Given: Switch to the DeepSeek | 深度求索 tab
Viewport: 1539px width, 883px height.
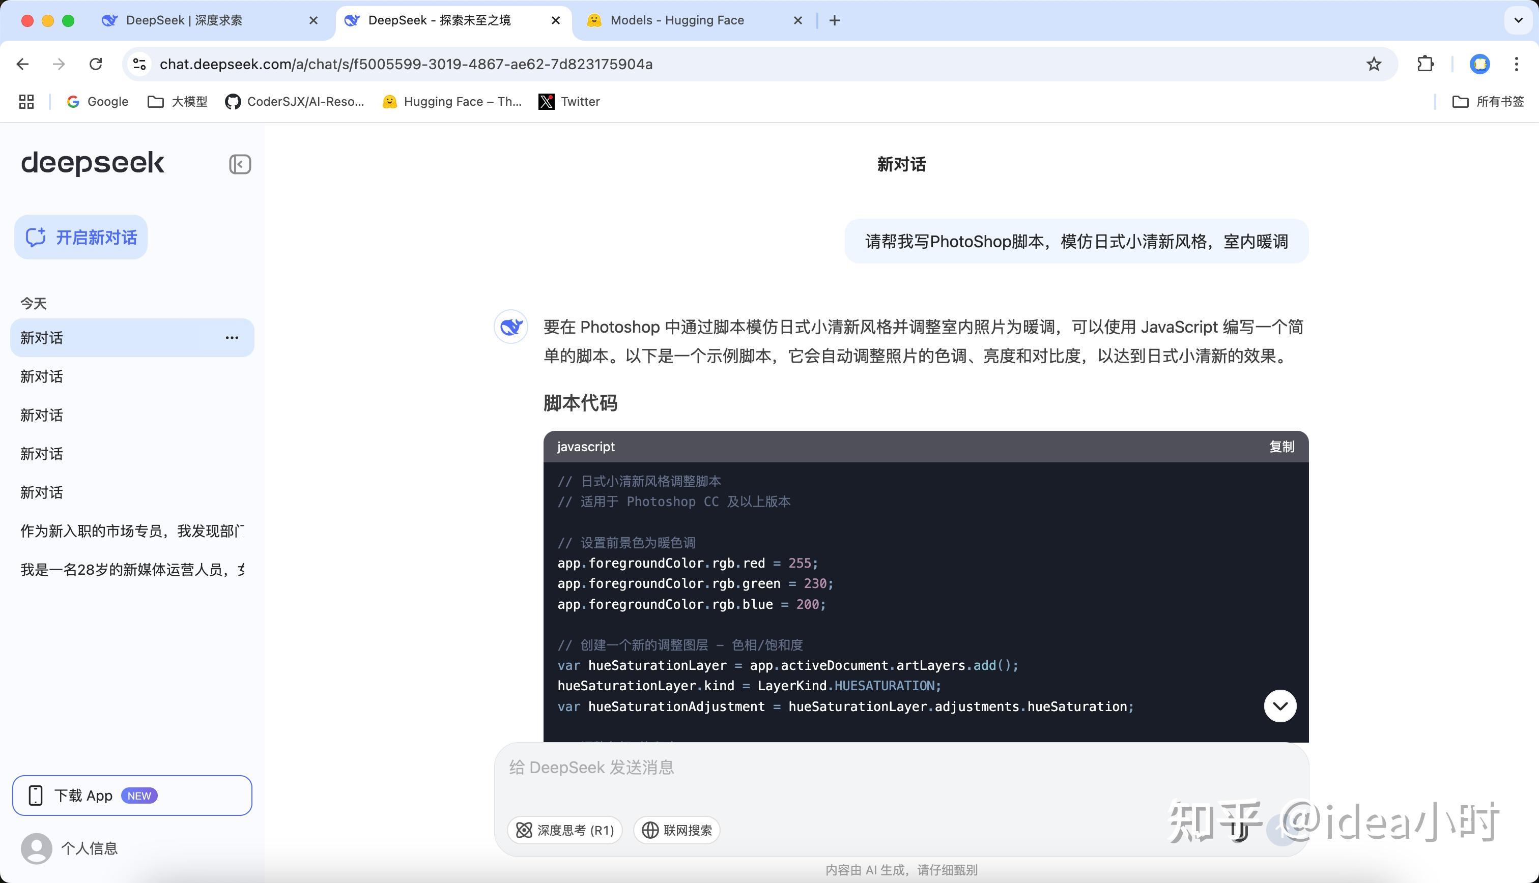Looking at the screenshot, I should click(184, 21).
